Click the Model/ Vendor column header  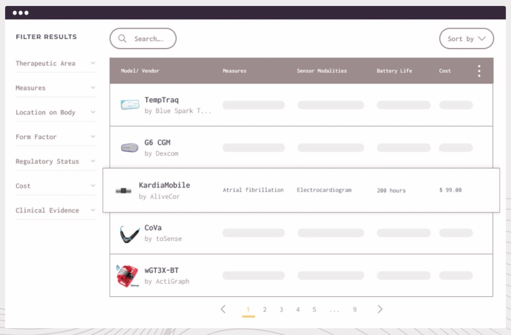(x=140, y=71)
